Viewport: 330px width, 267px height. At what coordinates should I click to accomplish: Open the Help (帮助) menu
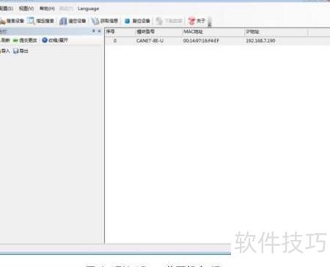[x=47, y=9]
